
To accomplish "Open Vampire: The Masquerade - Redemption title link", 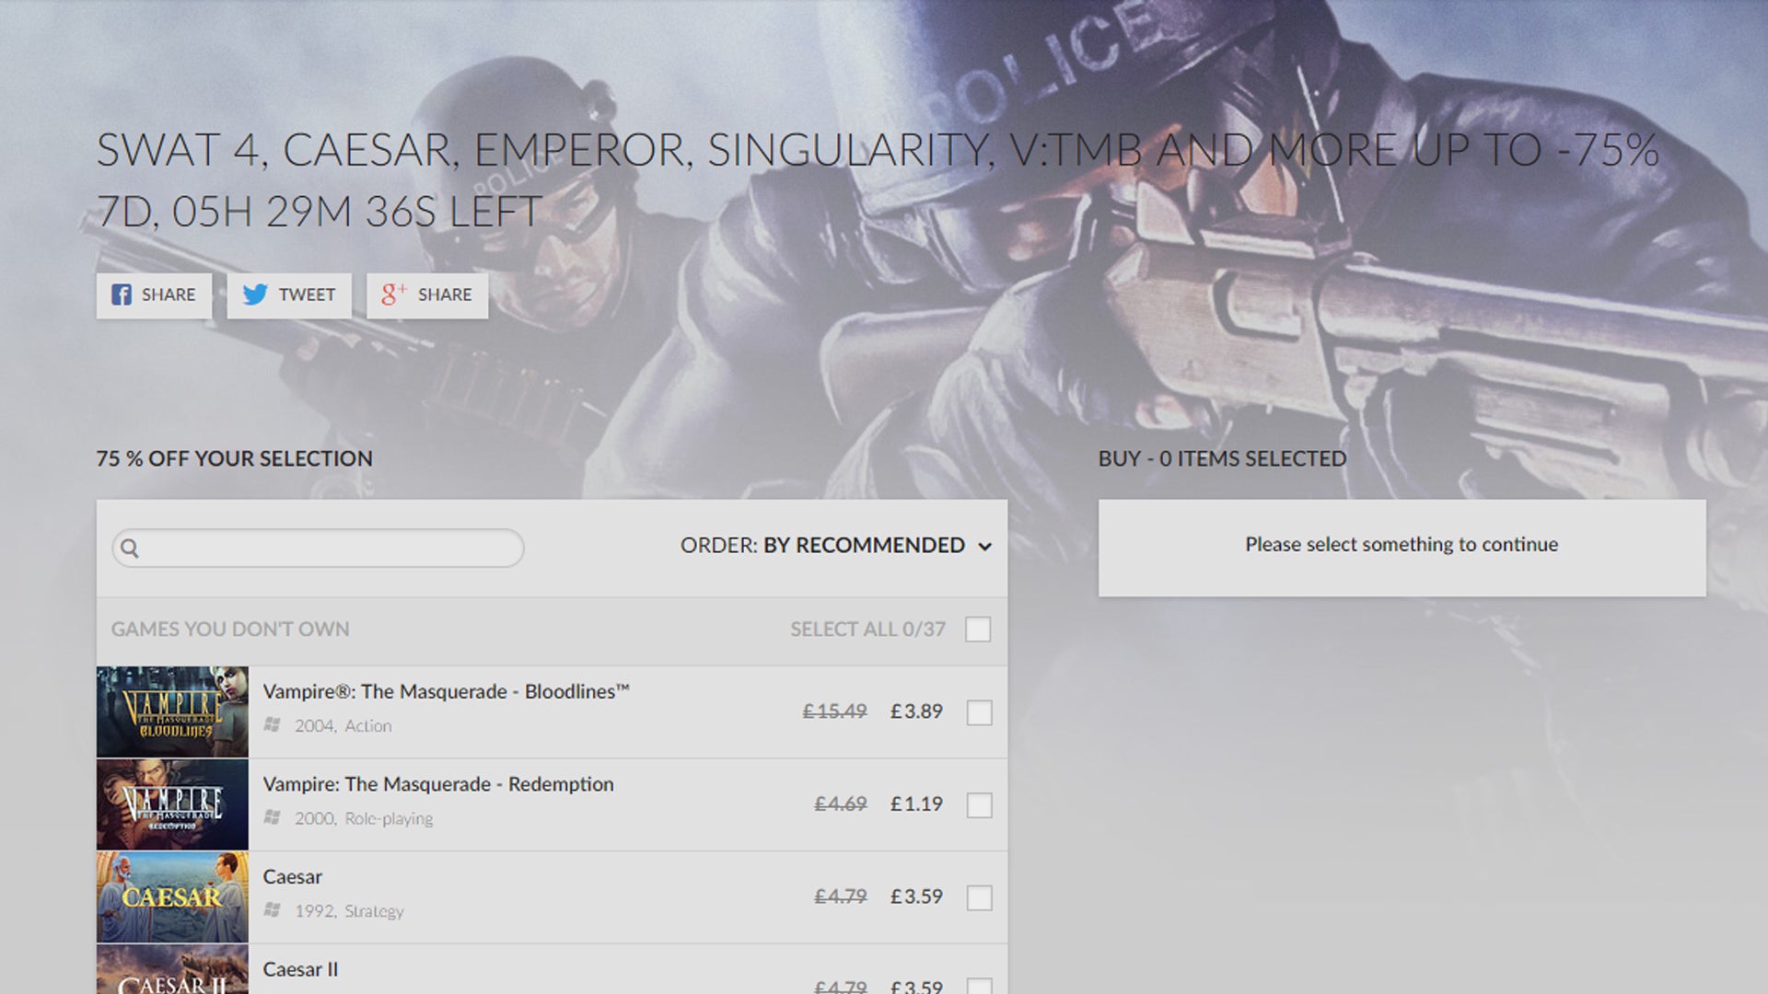I will pyautogui.click(x=438, y=784).
